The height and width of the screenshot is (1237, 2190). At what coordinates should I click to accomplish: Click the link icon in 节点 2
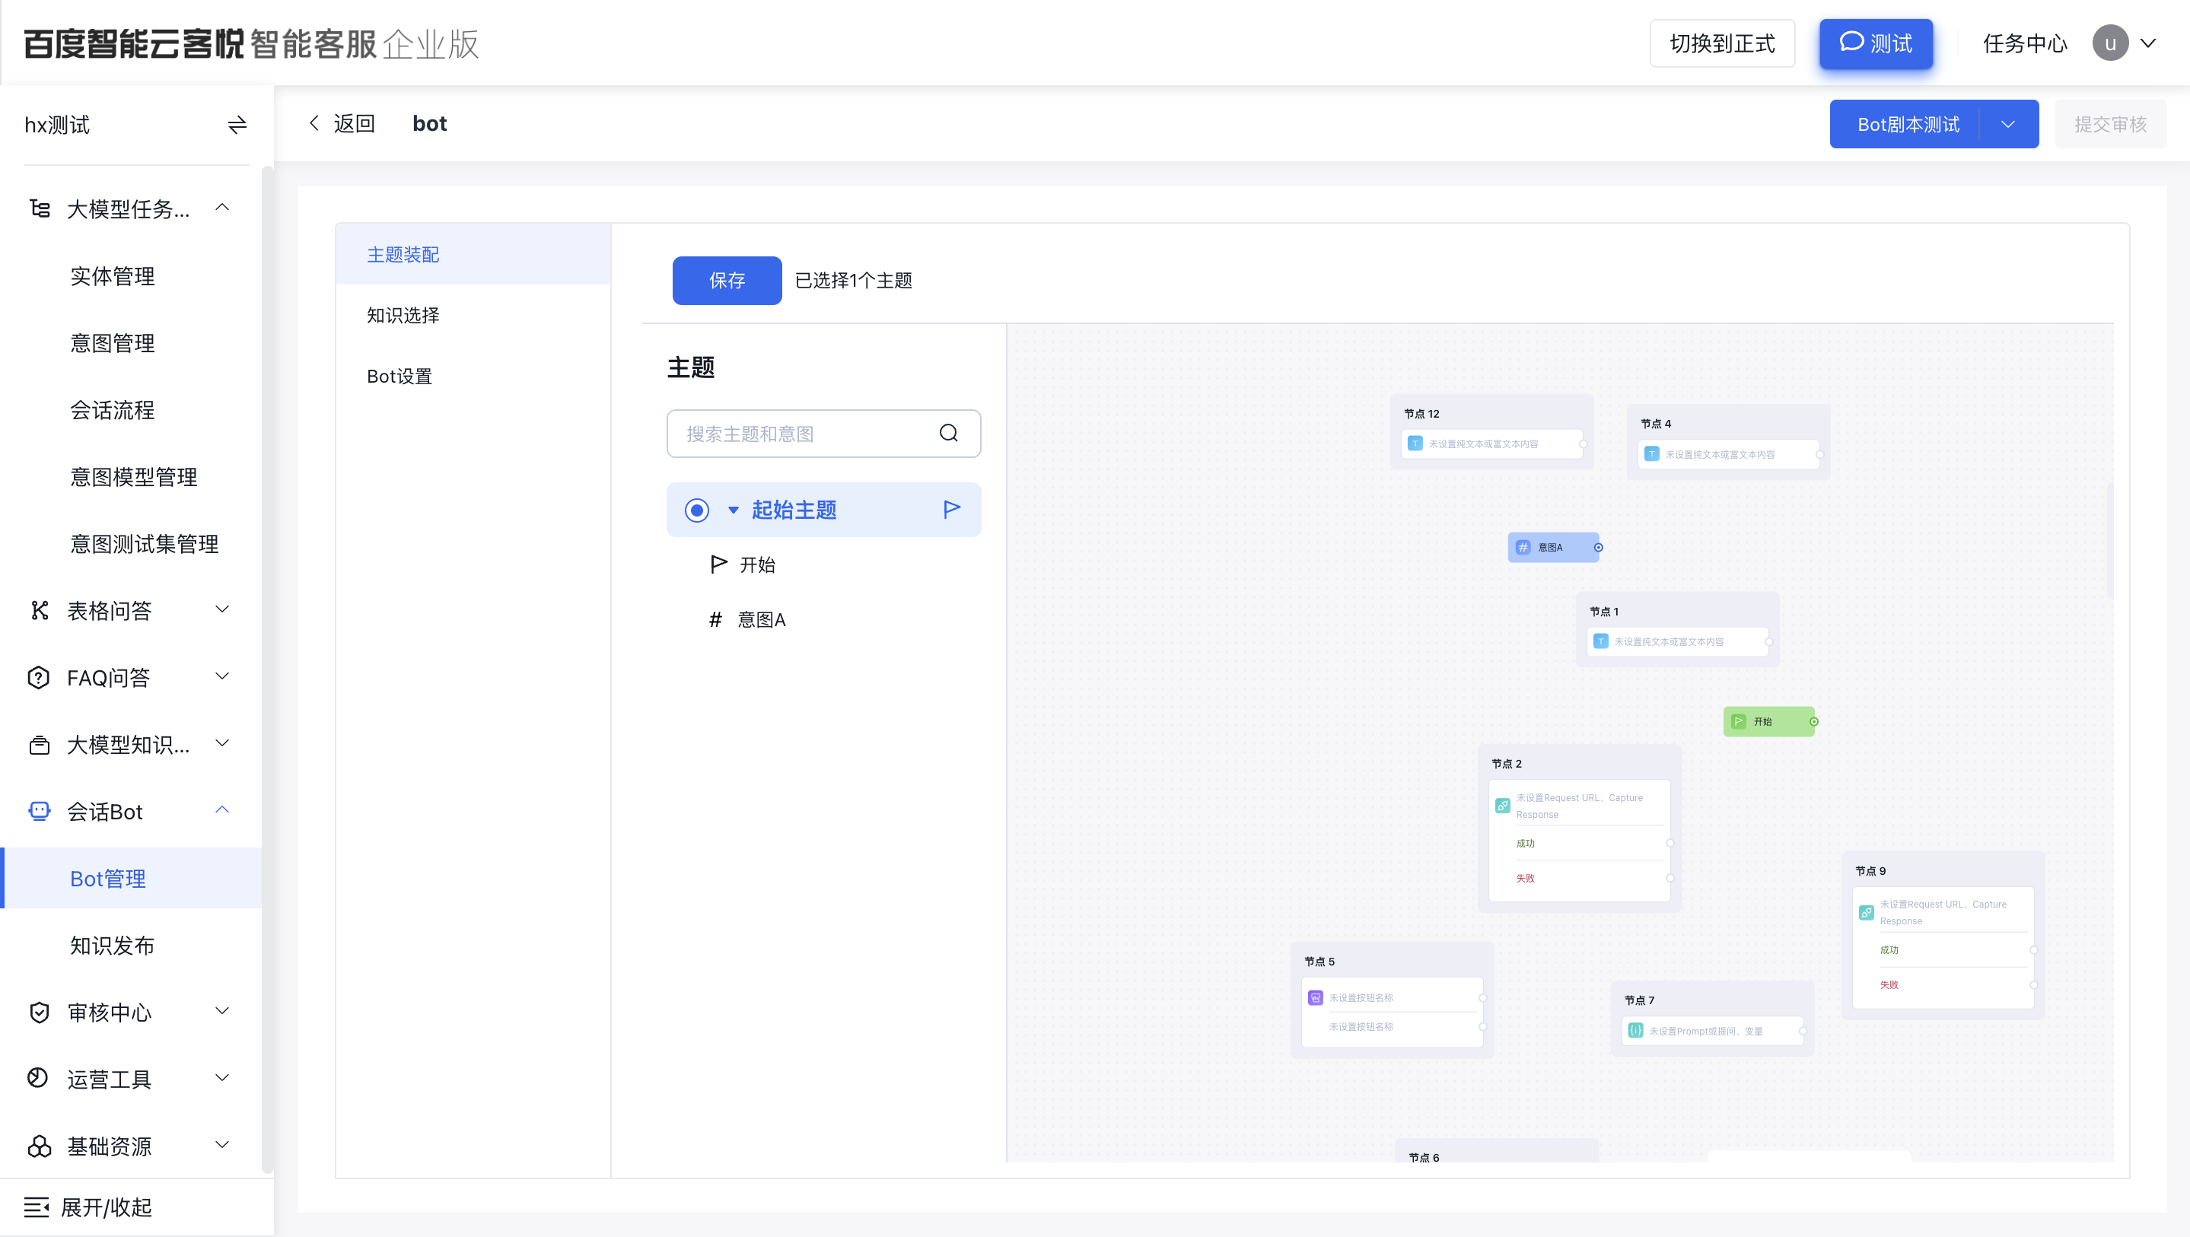(x=1502, y=806)
